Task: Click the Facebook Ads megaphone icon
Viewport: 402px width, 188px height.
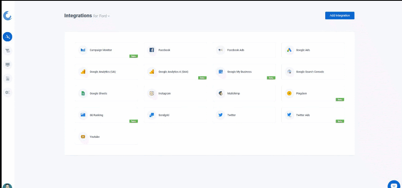Action: (x=220, y=50)
